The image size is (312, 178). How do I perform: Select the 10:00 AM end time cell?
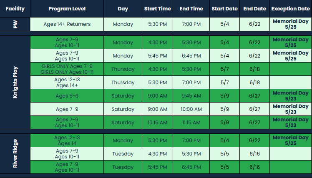pos(191,109)
